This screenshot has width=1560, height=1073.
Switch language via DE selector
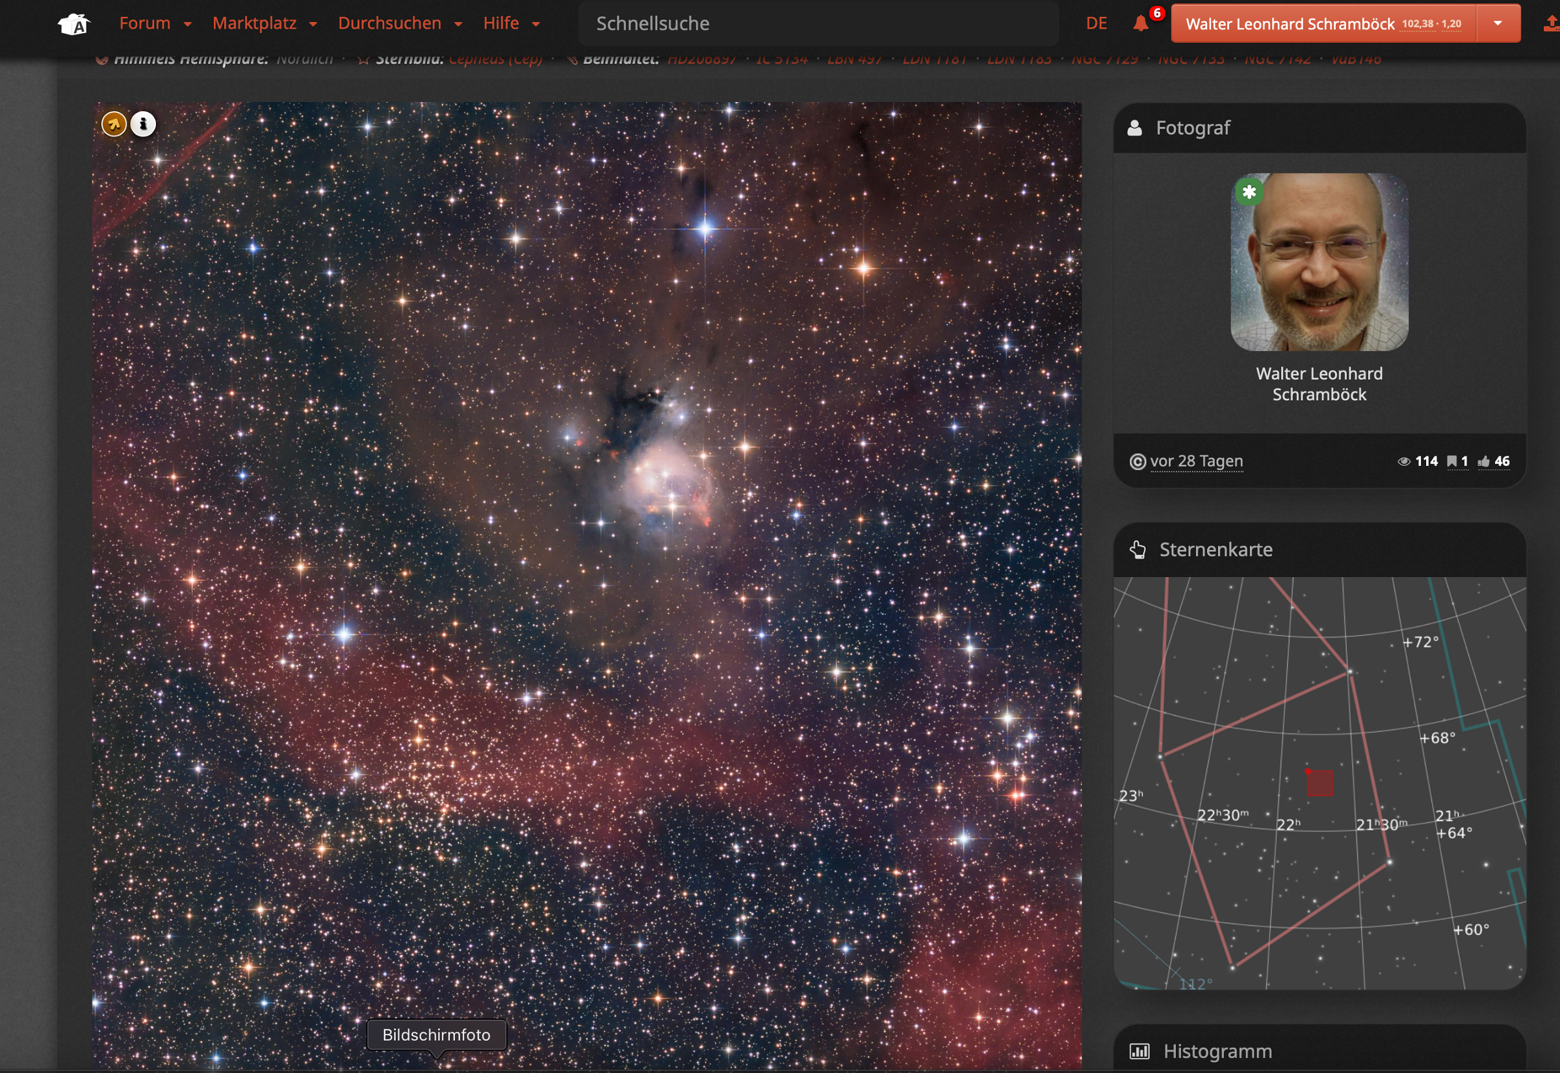[1096, 23]
